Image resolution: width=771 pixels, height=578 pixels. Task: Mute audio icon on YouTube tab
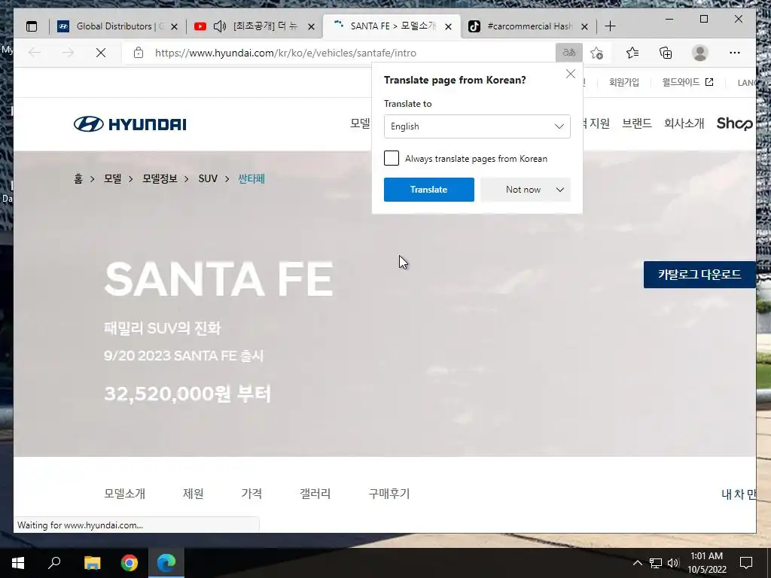pyautogui.click(x=219, y=26)
